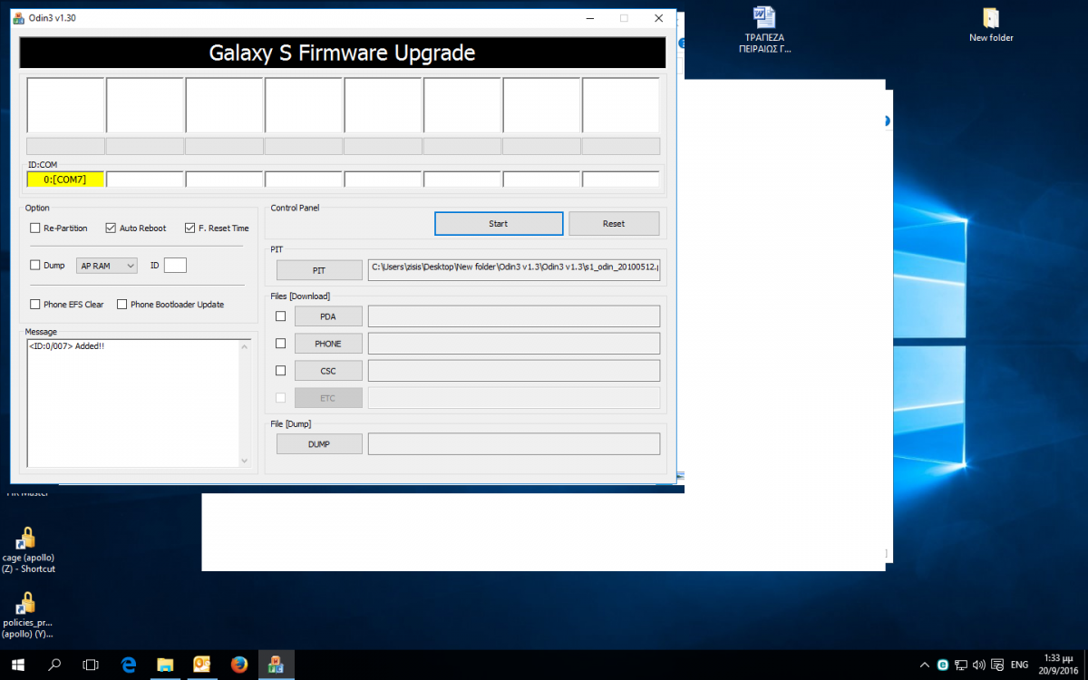Viewport: 1088px width, 680px height.
Task: Launch Microsoft Edge from the taskbar
Action: point(128,665)
